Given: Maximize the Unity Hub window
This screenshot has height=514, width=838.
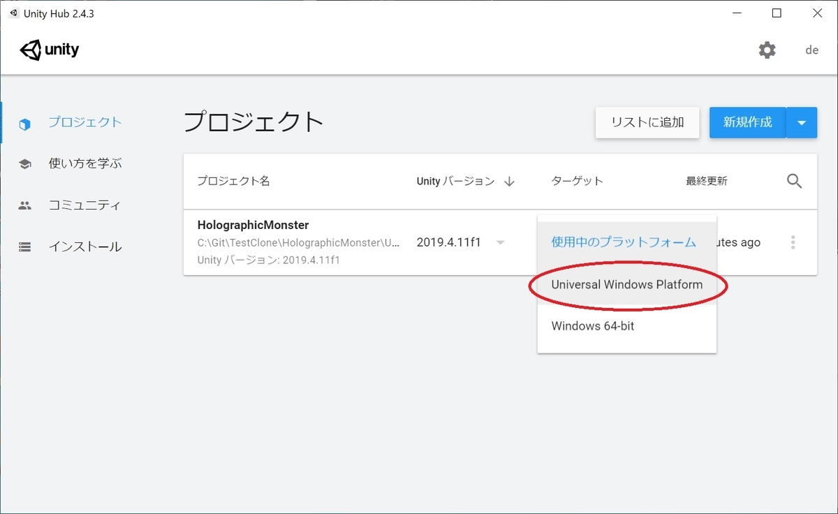Looking at the screenshot, I should click(x=777, y=13).
